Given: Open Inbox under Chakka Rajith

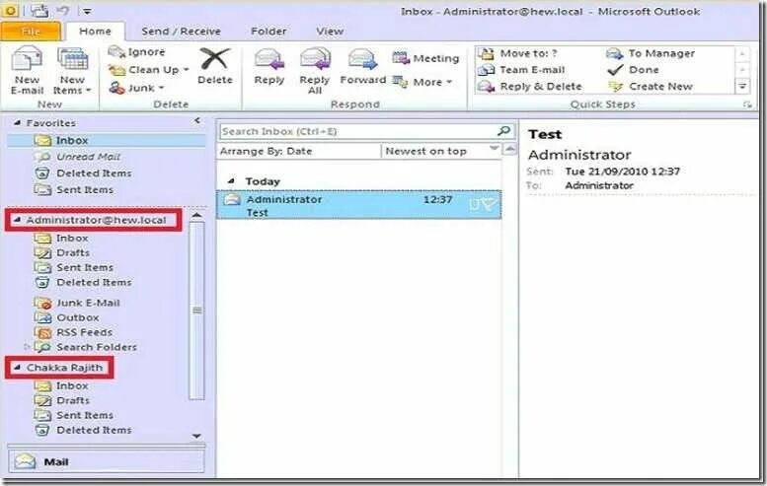Looking at the screenshot, I should (61, 385).
